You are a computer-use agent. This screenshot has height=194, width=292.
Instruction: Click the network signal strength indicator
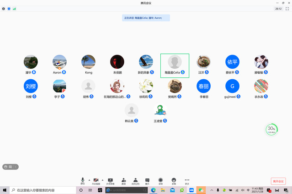(14, 9)
